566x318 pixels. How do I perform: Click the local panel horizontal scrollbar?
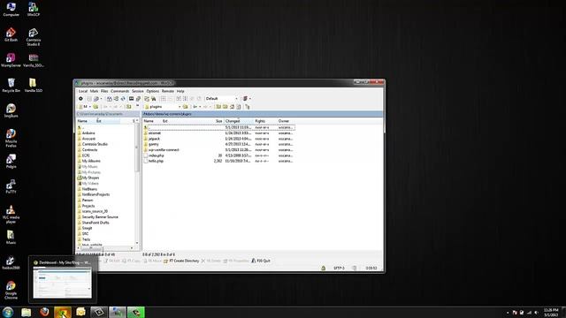(x=104, y=248)
